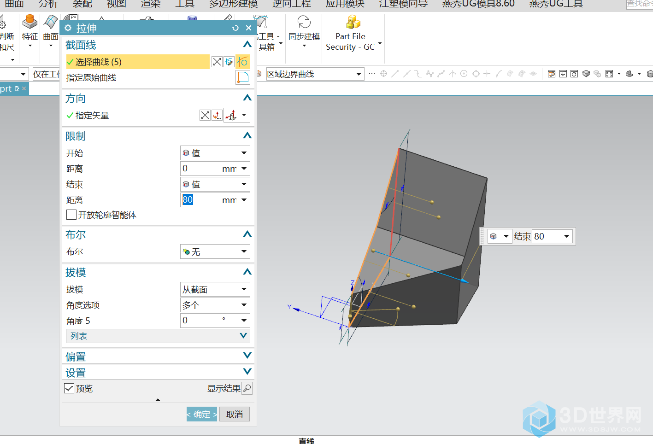Click the gear icon in the 拉伸 dialog title
653x444 pixels.
[68, 28]
